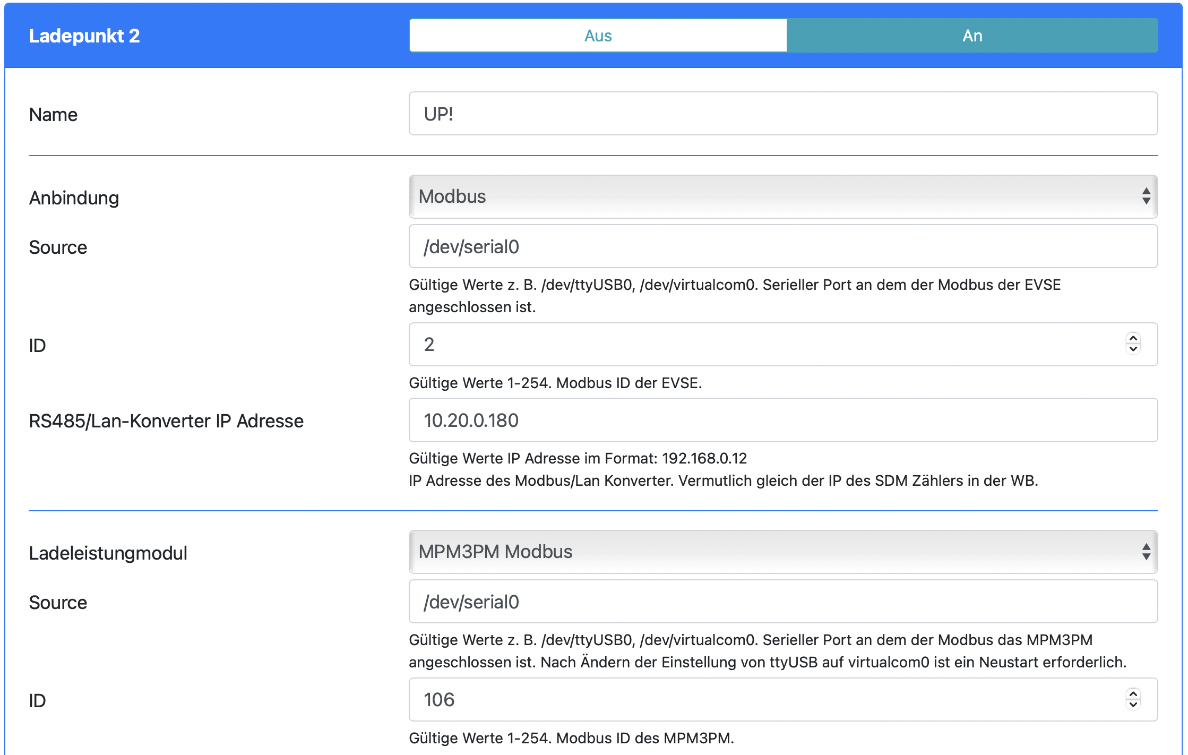
Task: Decrease MPM3PM ID with the down arrow
Action: (x=1133, y=705)
